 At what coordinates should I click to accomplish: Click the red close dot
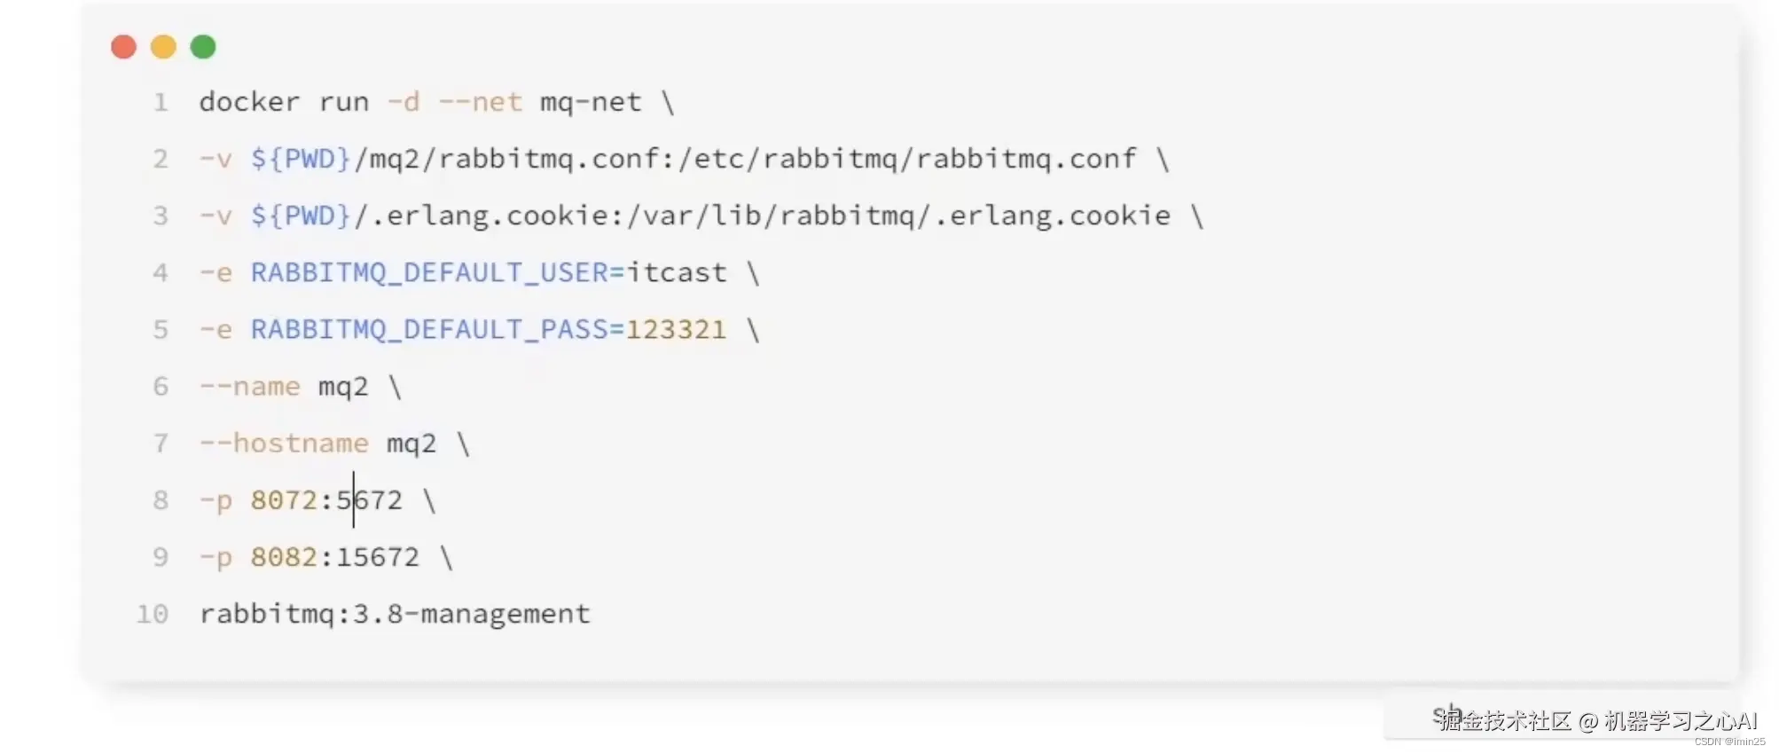coord(123,47)
